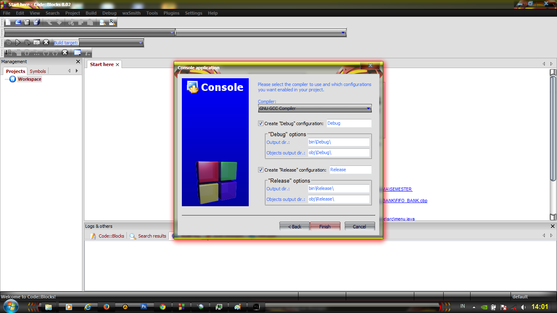Image resolution: width=557 pixels, height=313 pixels.
Task: Click the Step into debugger icon
Action: coord(46,53)
